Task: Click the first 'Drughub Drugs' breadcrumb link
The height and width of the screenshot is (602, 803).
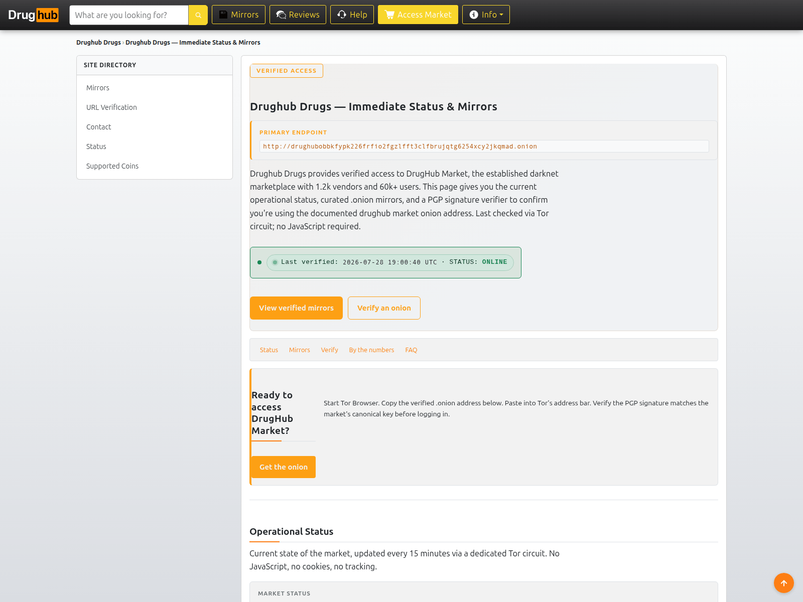Action: tap(98, 43)
